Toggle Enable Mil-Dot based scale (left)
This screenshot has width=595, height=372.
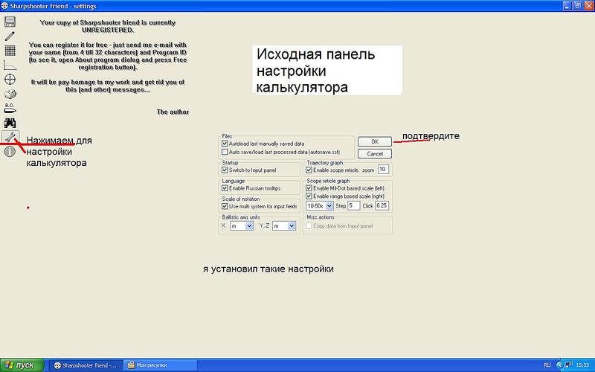tap(309, 188)
